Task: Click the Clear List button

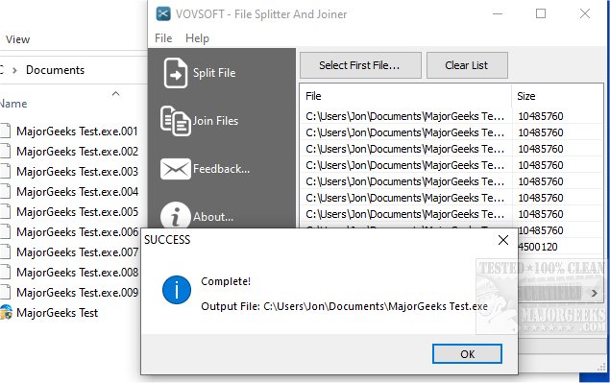Action: coord(467,65)
